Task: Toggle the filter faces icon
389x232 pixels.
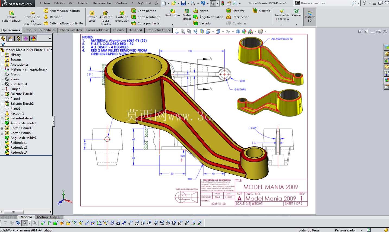Action: (55, 223)
